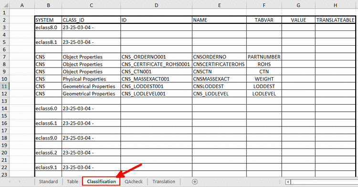Viewport: 358px width, 187px height.
Task: Select row 22 header
Action: [x=5, y=167]
